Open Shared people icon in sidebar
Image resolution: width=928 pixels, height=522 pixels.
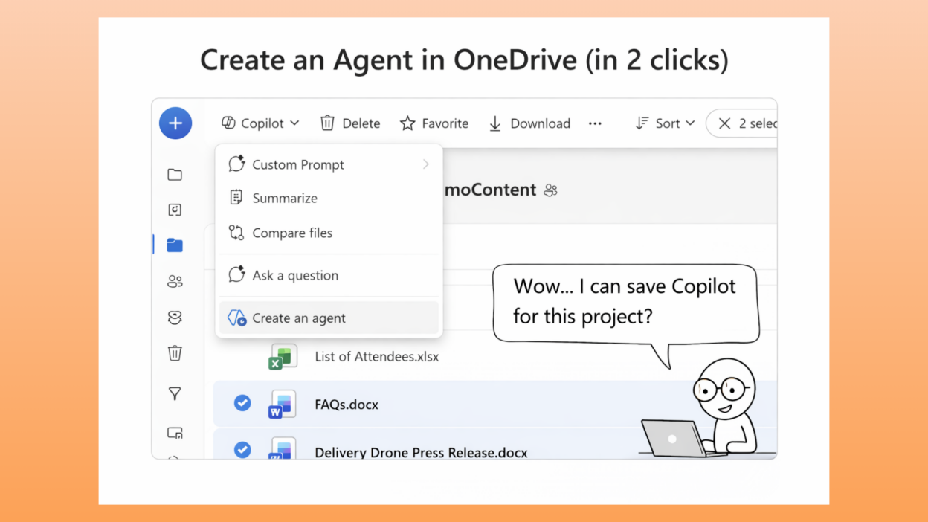tap(175, 282)
